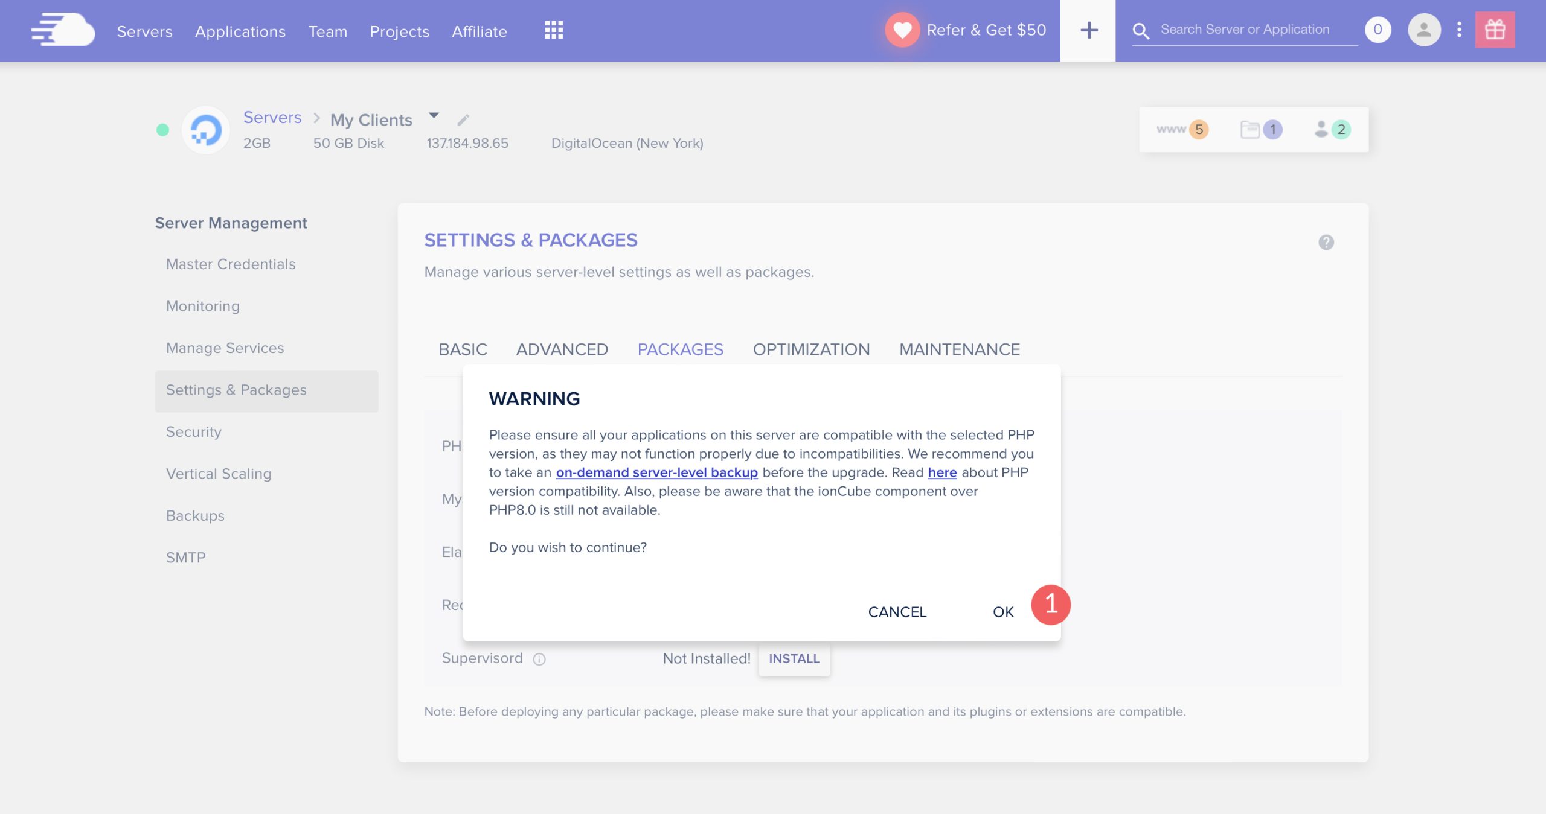Viewport: 1546px width, 814px height.
Task: Click the user profile avatar icon
Action: (1425, 30)
